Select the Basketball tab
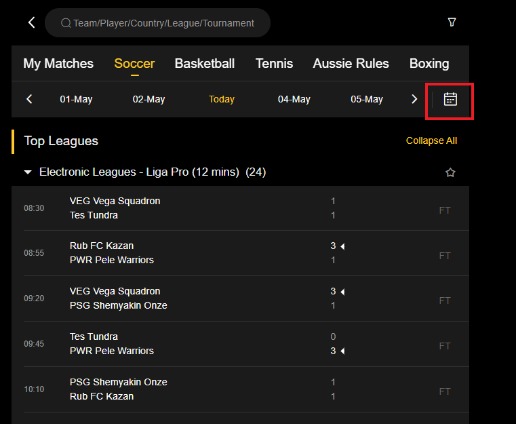This screenshot has width=516, height=424. (x=205, y=64)
